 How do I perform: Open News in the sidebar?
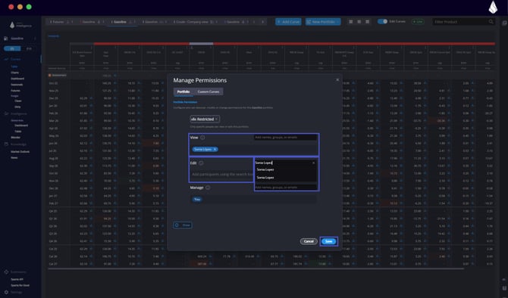point(14,158)
